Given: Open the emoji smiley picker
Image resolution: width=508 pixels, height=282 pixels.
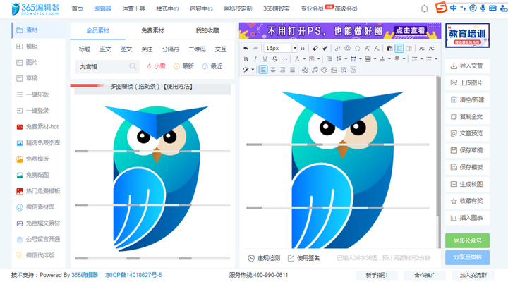Looking at the screenshot, I should click(x=347, y=49).
